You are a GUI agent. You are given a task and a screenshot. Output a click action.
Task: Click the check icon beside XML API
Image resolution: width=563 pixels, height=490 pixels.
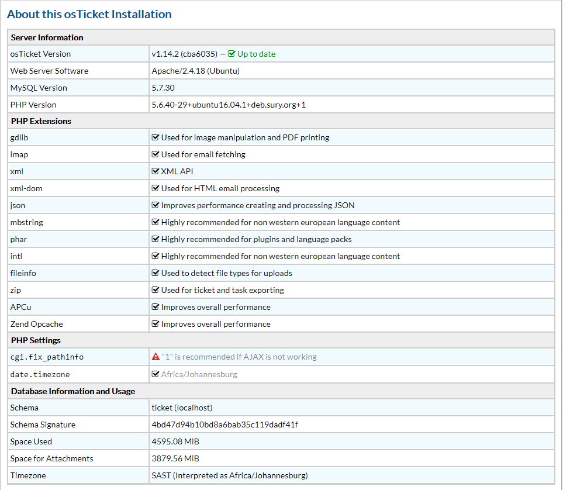[x=155, y=171]
